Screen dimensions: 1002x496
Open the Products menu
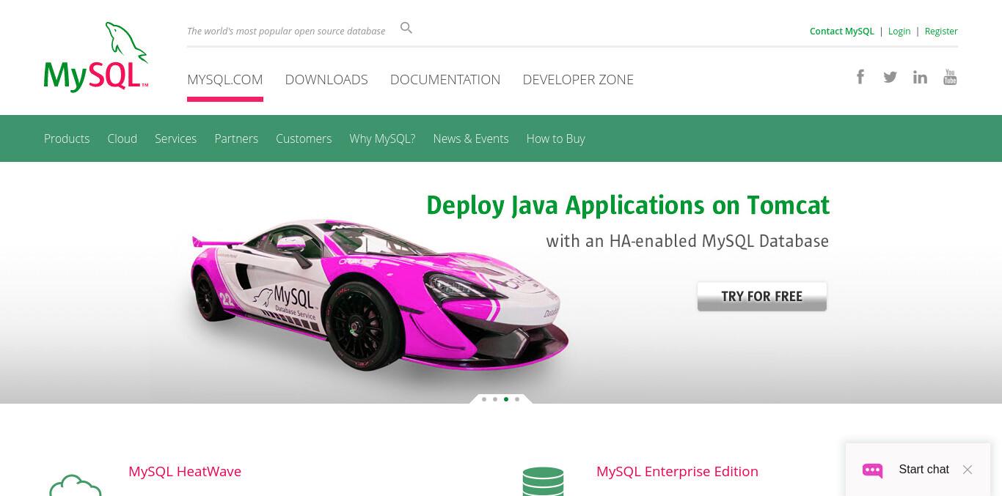[67, 138]
